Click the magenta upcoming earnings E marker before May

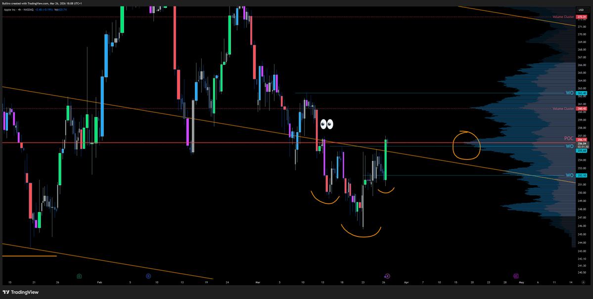tap(516, 276)
